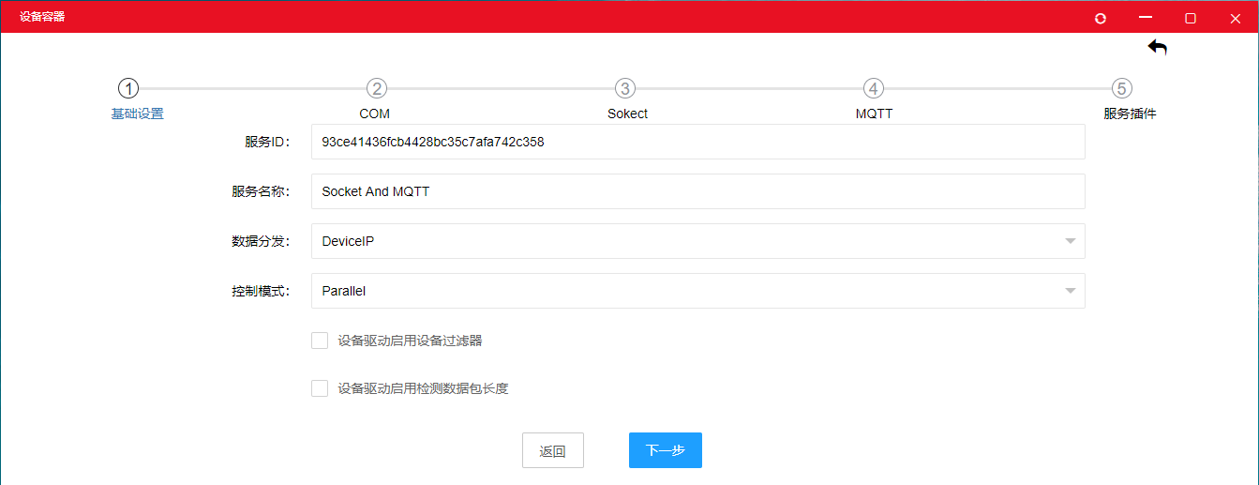Open step 4 MQTT circle
This screenshot has height=485, width=1259.
click(x=874, y=88)
